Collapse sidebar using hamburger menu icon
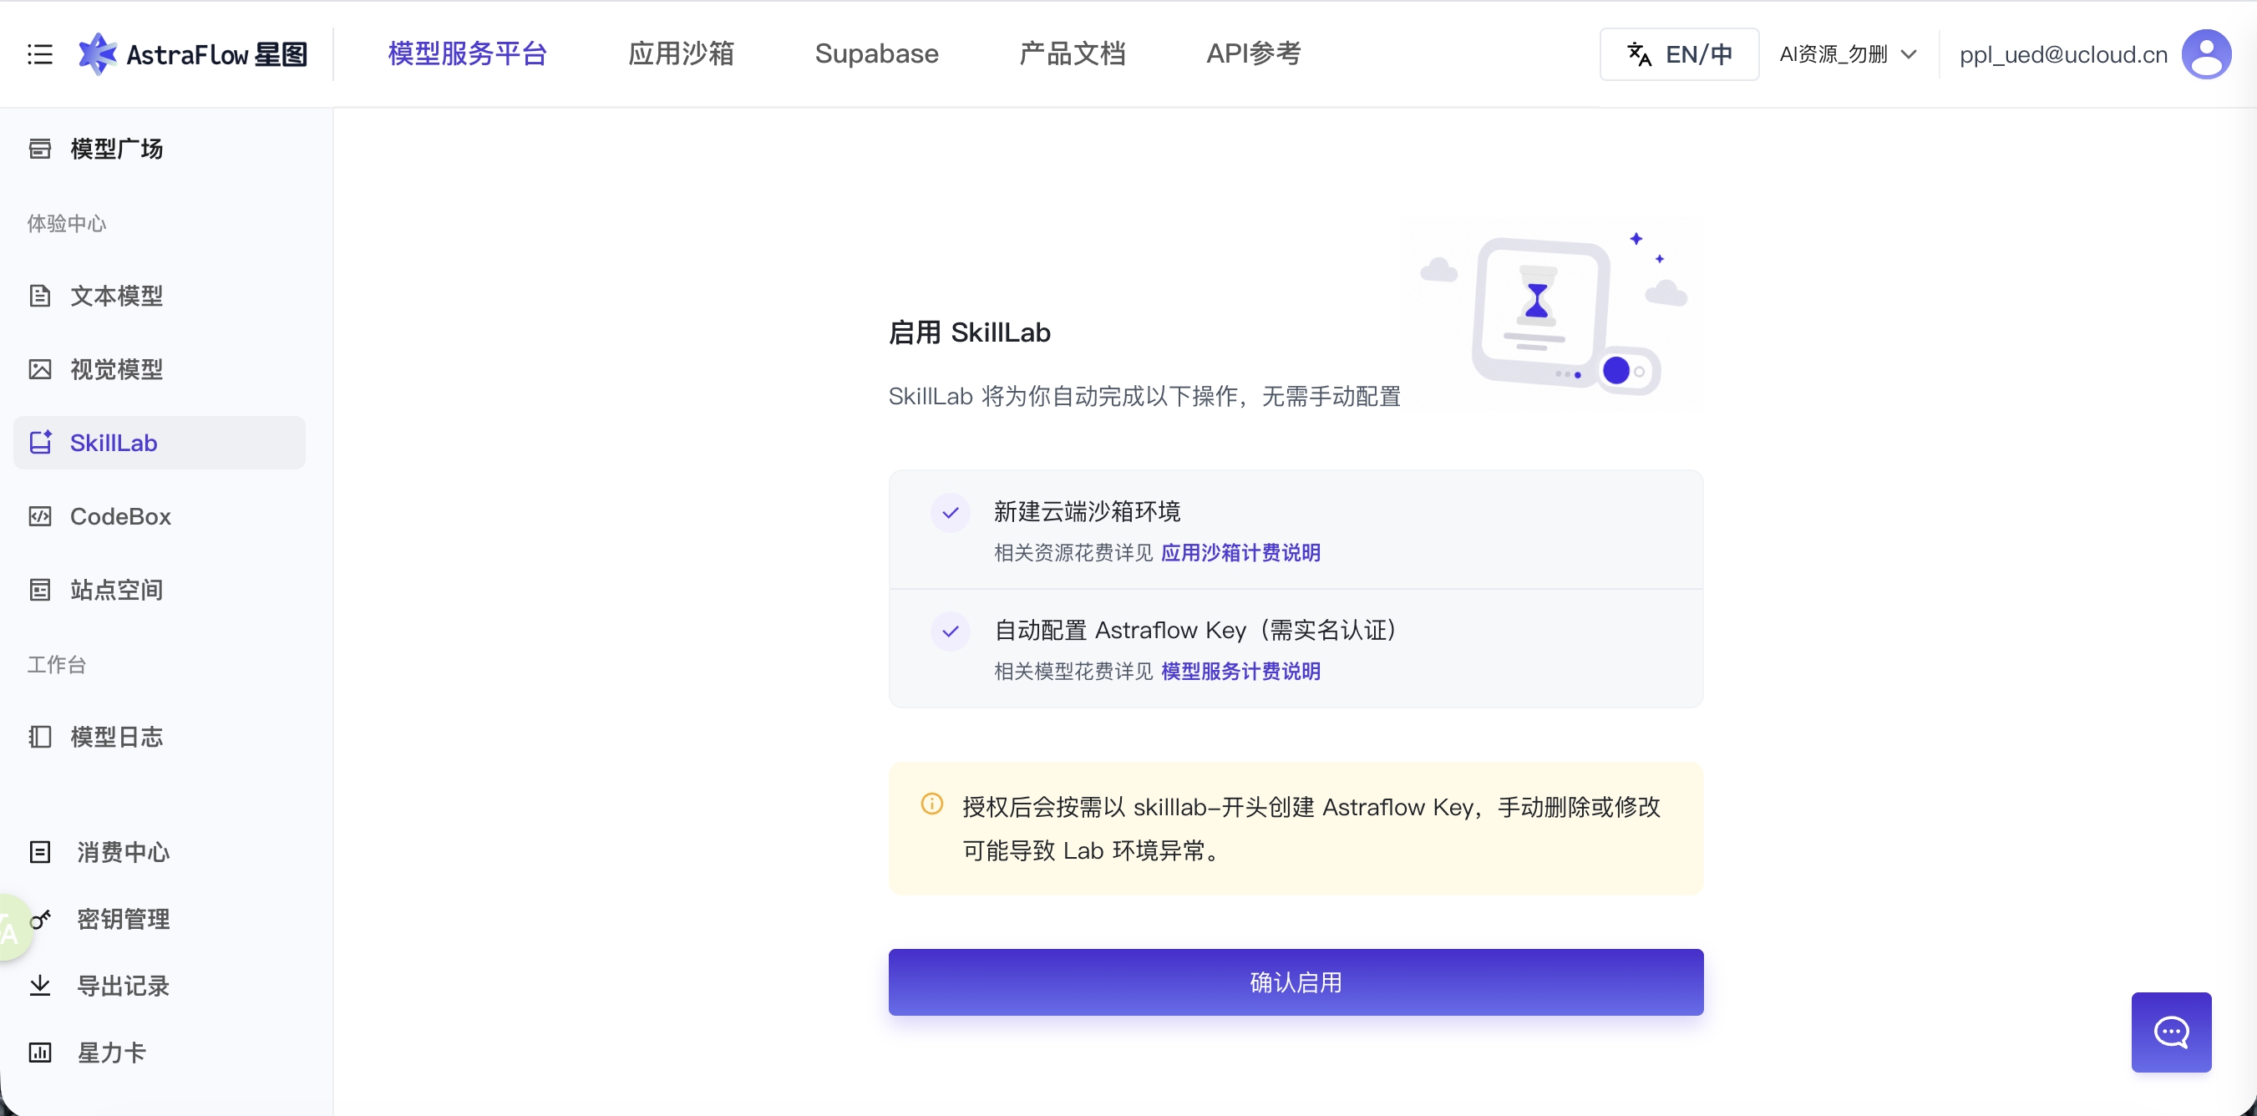The image size is (2257, 1116). pyautogui.click(x=40, y=54)
